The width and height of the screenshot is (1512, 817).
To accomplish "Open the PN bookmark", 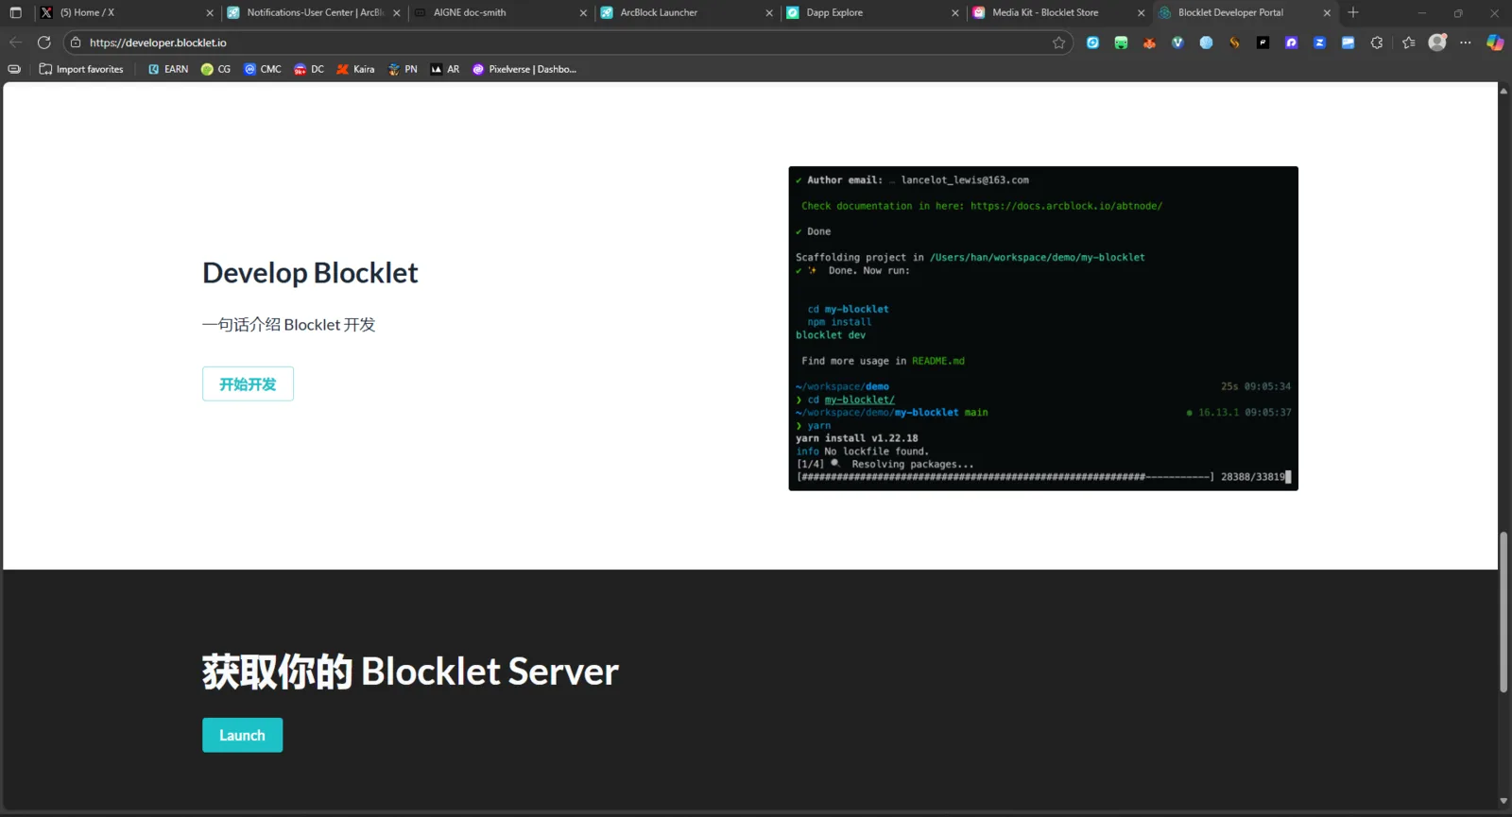I will [x=403, y=69].
